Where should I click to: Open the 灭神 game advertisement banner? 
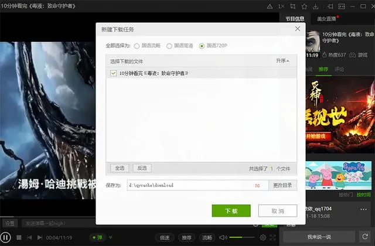(x=340, y=115)
